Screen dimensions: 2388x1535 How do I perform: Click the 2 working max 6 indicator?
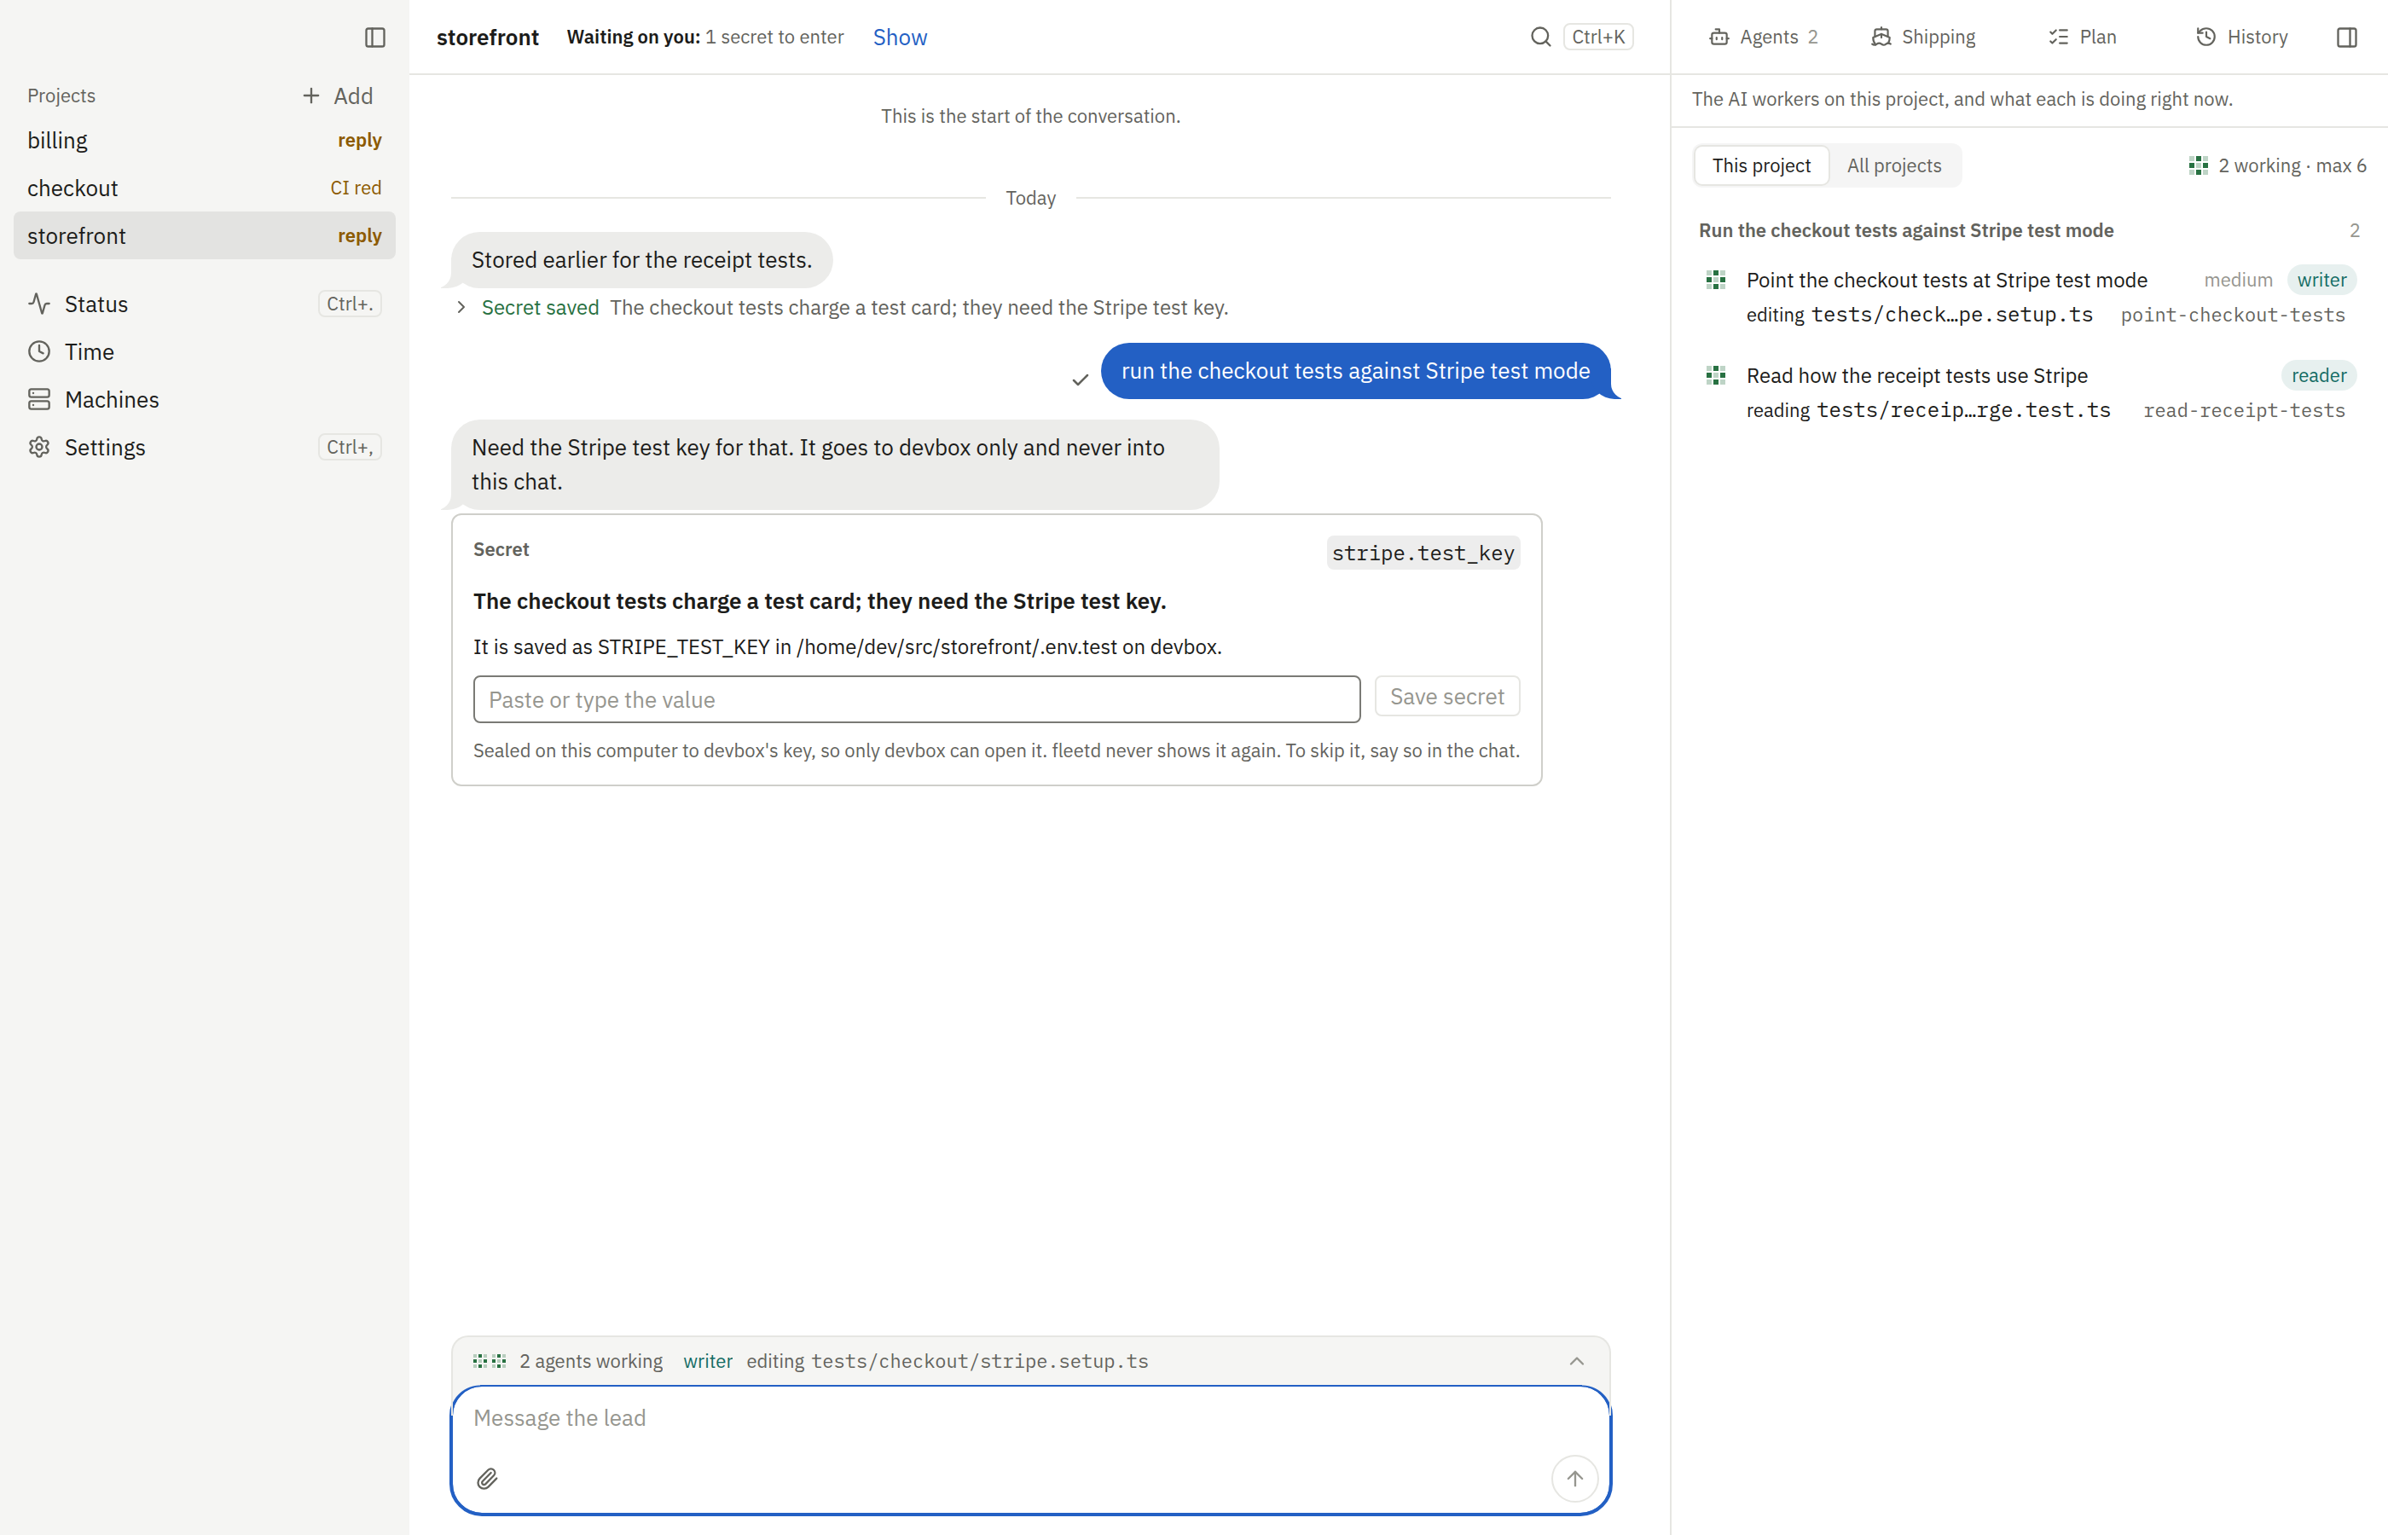pyautogui.click(x=2277, y=165)
